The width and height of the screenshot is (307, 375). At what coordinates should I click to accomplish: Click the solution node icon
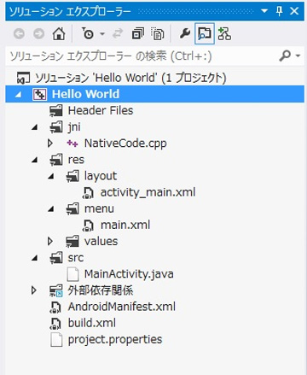(x=23, y=78)
